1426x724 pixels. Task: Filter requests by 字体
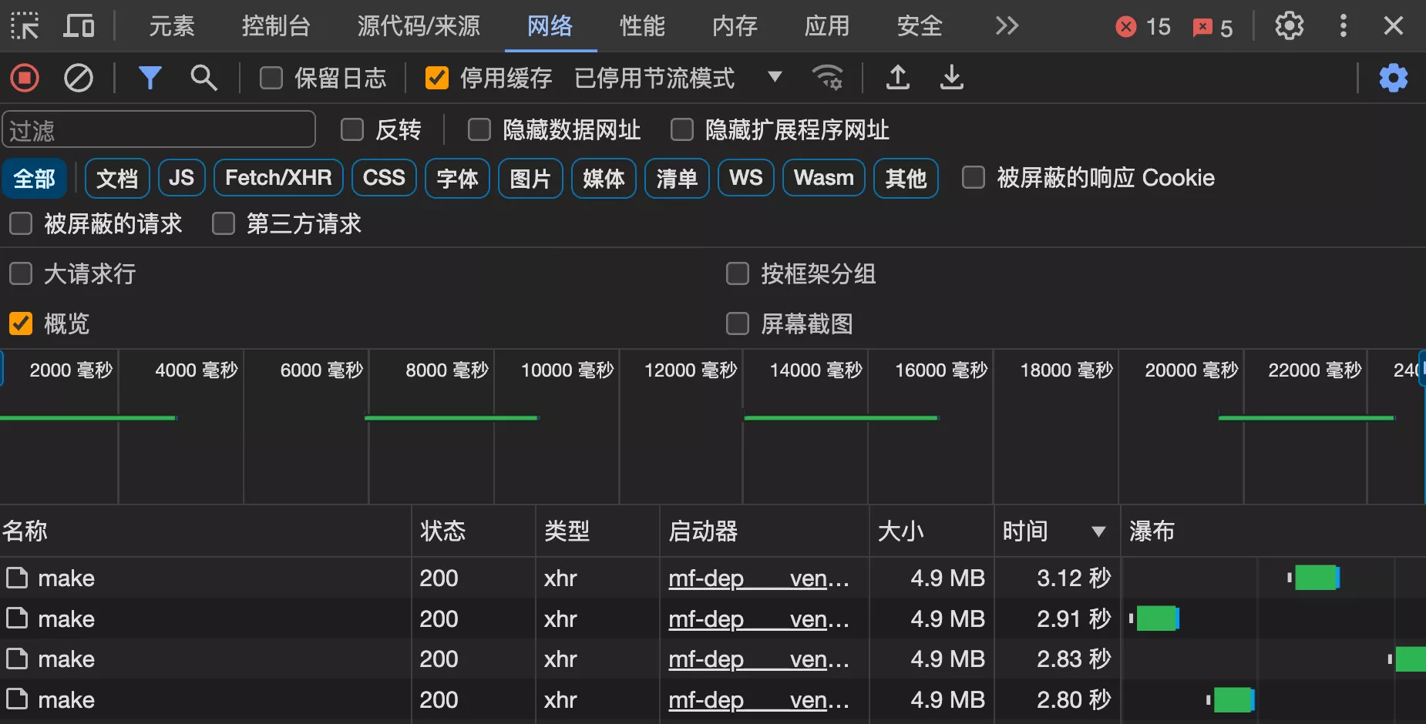[x=457, y=179]
